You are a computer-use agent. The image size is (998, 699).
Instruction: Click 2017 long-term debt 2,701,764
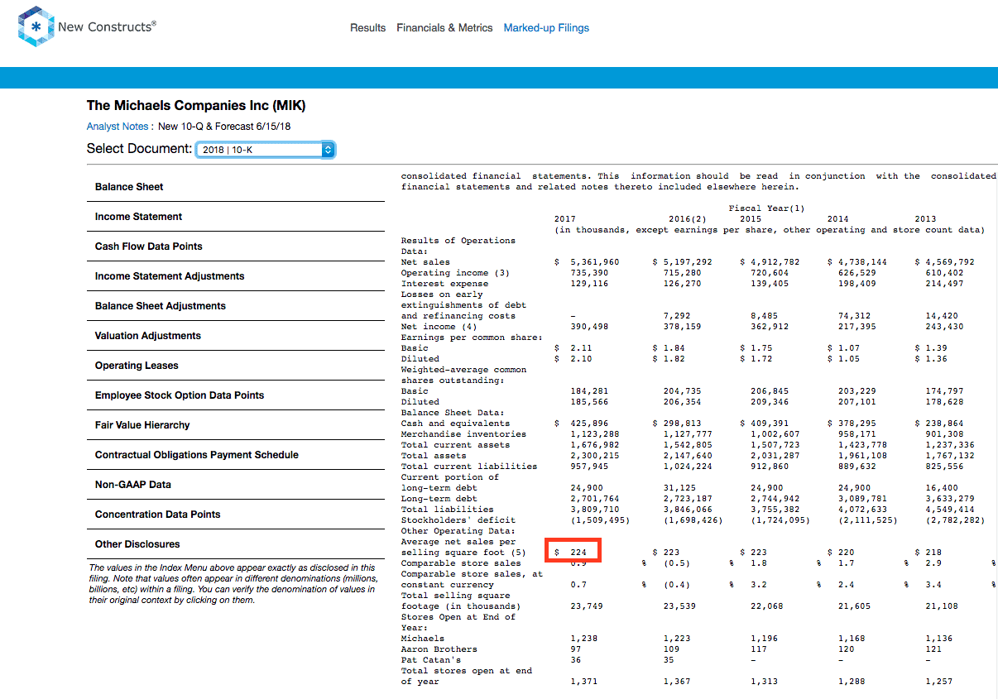tap(594, 499)
